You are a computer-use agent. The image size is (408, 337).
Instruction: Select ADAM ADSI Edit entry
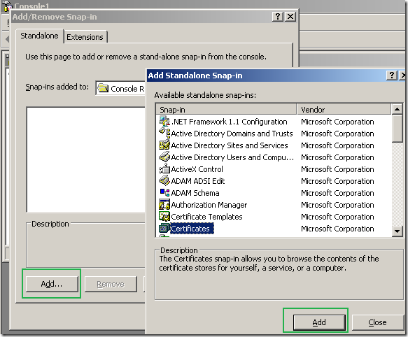(x=198, y=181)
